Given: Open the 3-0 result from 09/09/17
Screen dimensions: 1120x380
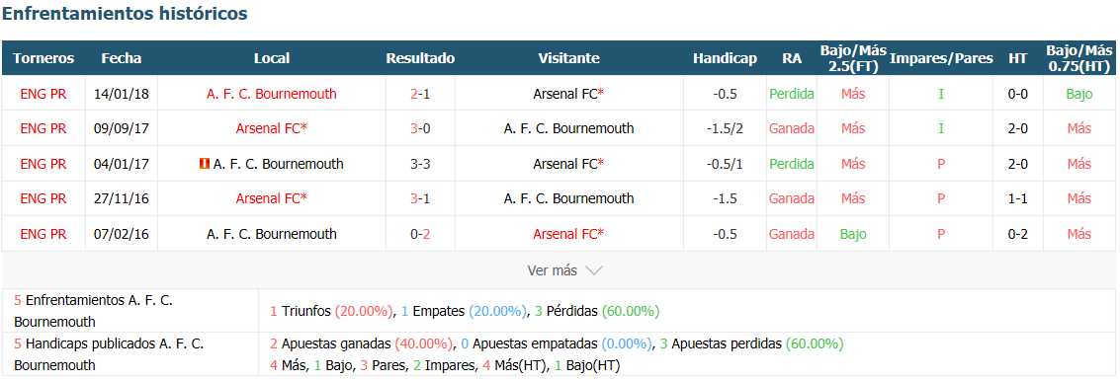Looking at the screenshot, I should tap(420, 128).
